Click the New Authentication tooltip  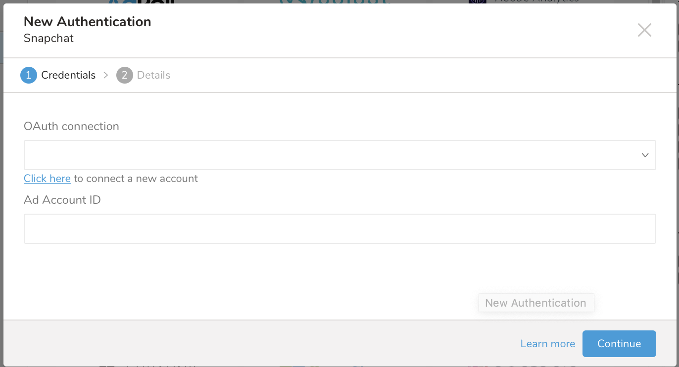[535, 303]
